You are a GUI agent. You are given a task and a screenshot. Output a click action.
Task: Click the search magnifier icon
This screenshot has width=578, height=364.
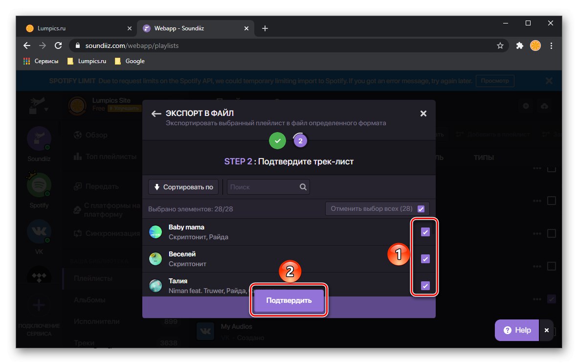tap(303, 187)
